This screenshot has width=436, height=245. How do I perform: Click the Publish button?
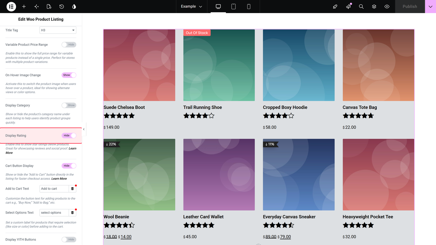pos(410,7)
